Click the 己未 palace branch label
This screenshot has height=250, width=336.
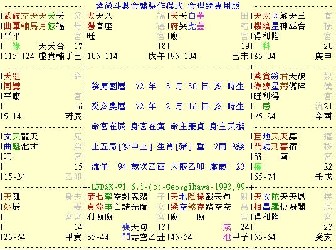coord(240,57)
